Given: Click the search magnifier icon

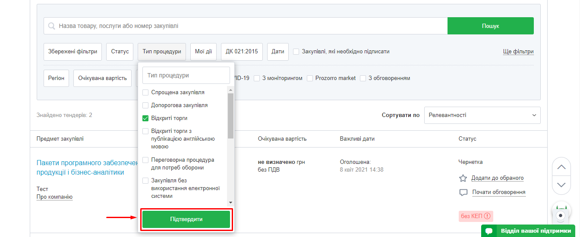Looking at the screenshot, I should tap(52, 26).
